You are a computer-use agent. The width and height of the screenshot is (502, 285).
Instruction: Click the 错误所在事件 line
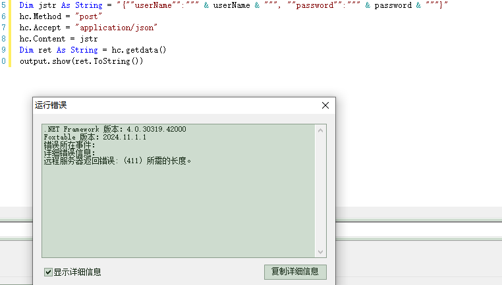70,145
